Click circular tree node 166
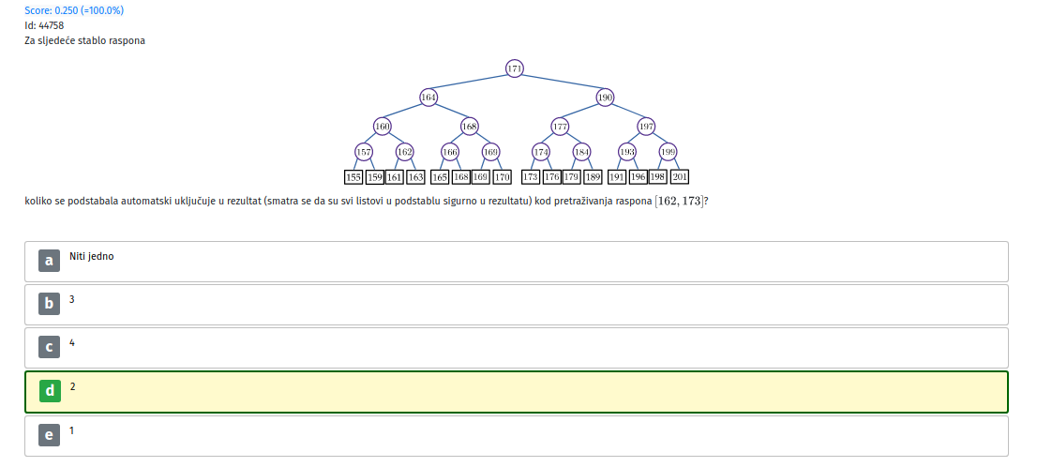This screenshot has height=467, width=1052. tap(450, 152)
